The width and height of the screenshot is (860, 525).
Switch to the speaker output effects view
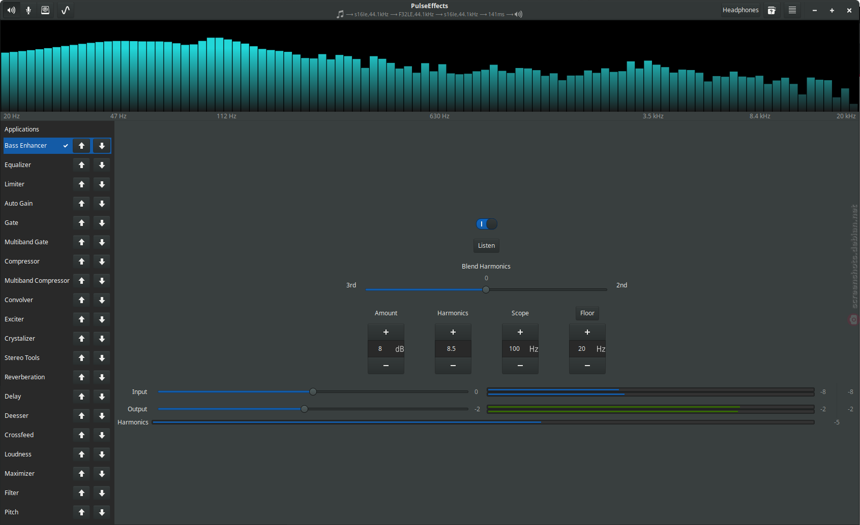[11, 10]
